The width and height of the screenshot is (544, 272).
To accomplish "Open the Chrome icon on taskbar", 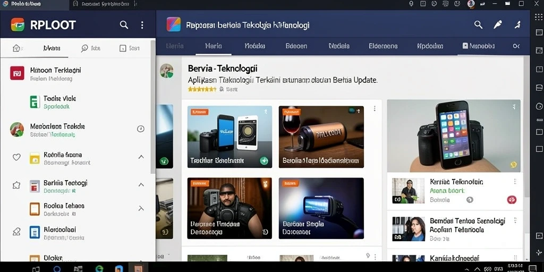I will [x=99, y=269].
